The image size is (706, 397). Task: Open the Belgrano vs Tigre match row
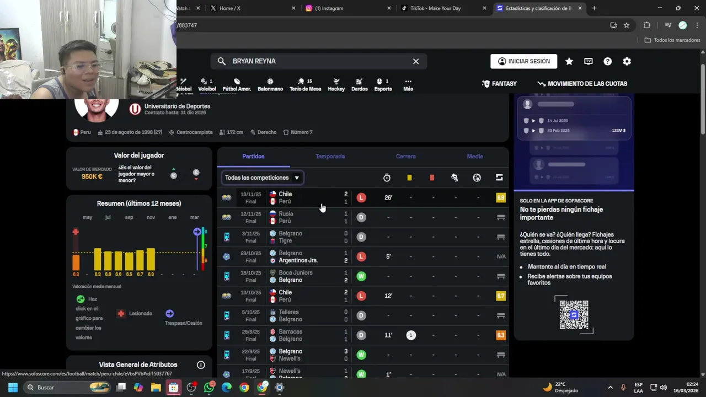pos(363,237)
